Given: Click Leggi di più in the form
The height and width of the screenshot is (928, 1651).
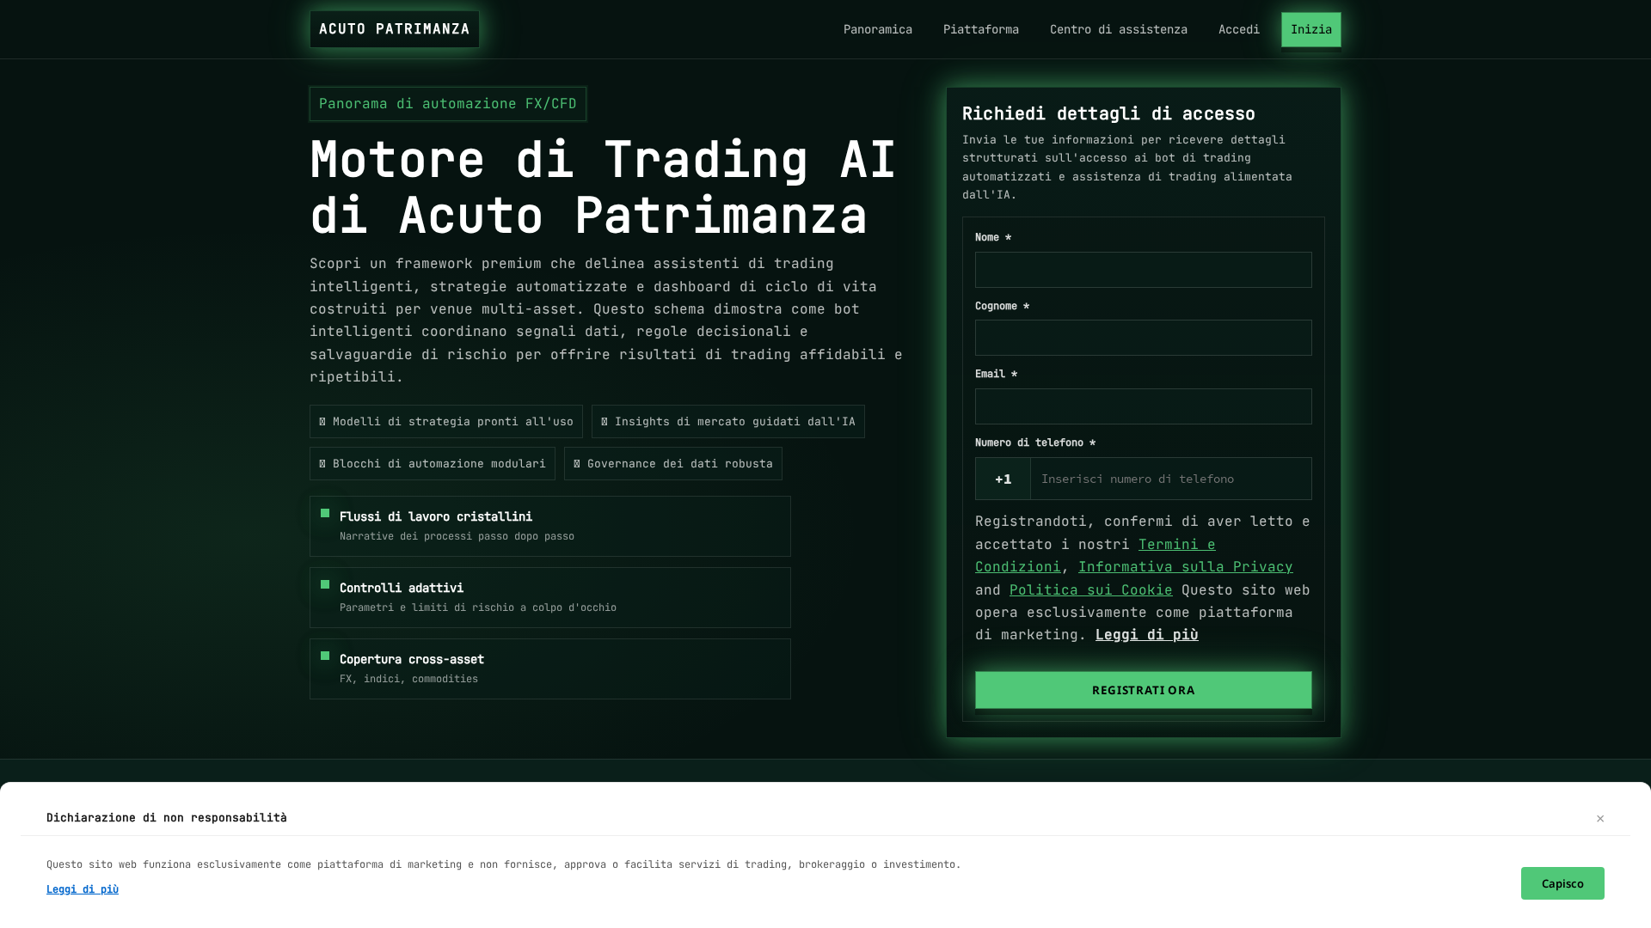Looking at the screenshot, I should click(1146, 634).
